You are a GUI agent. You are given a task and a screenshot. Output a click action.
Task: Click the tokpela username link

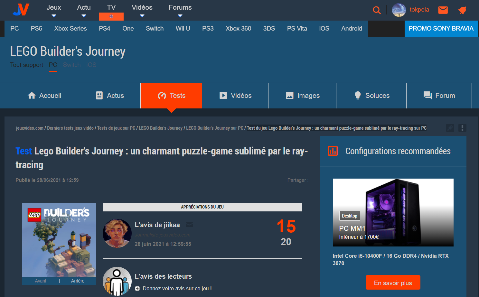pos(419,10)
